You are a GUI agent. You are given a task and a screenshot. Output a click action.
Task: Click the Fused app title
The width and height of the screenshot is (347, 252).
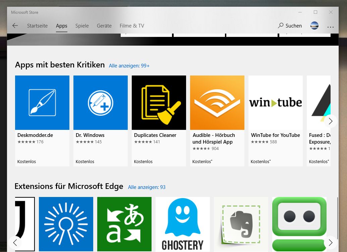coord(320,138)
